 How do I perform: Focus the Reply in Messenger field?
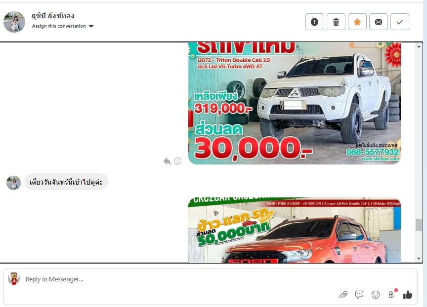(210, 279)
